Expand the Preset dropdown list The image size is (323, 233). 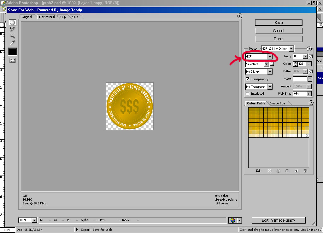pyautogui.click(x=291, y=49)
